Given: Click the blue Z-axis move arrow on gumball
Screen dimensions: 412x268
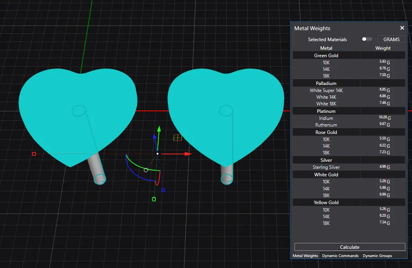Looking at the screenshot, I should (x=154, y=137).
